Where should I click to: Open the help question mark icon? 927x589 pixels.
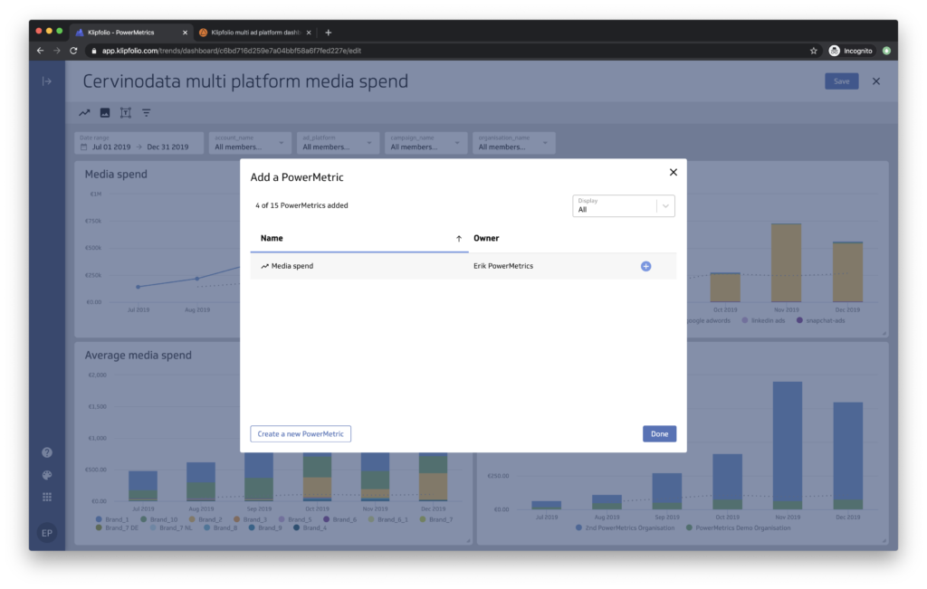pos(47,452)
